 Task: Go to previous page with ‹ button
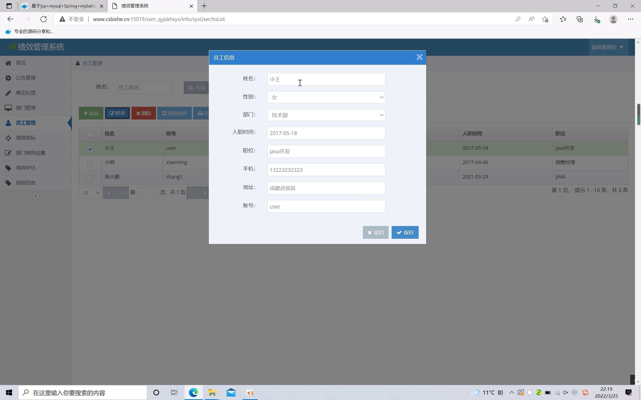pyautogui.click(x=122, y=192)
